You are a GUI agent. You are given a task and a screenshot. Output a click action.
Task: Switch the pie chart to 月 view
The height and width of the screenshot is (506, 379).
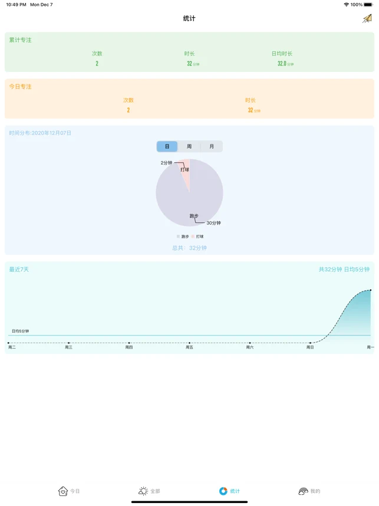[212, 146]
